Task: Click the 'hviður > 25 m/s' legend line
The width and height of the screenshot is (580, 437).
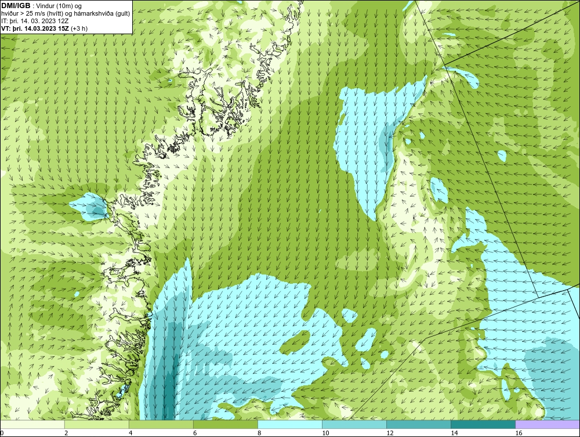Action: [x=66, y=14]
